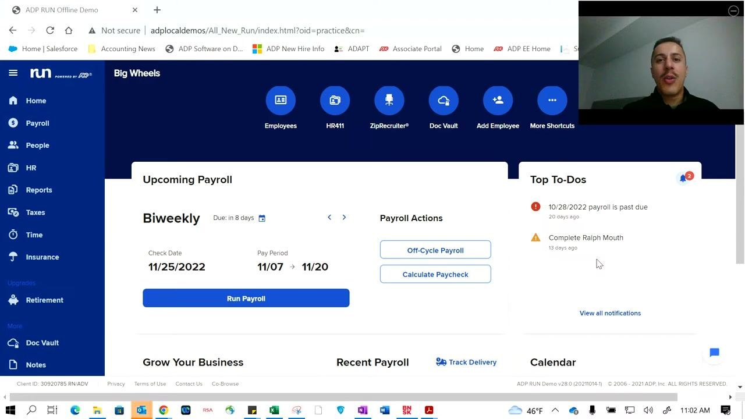Open Complete Ralph Mouth to-do
Viewport: 745px width, 419px height.
coord(586,237)
